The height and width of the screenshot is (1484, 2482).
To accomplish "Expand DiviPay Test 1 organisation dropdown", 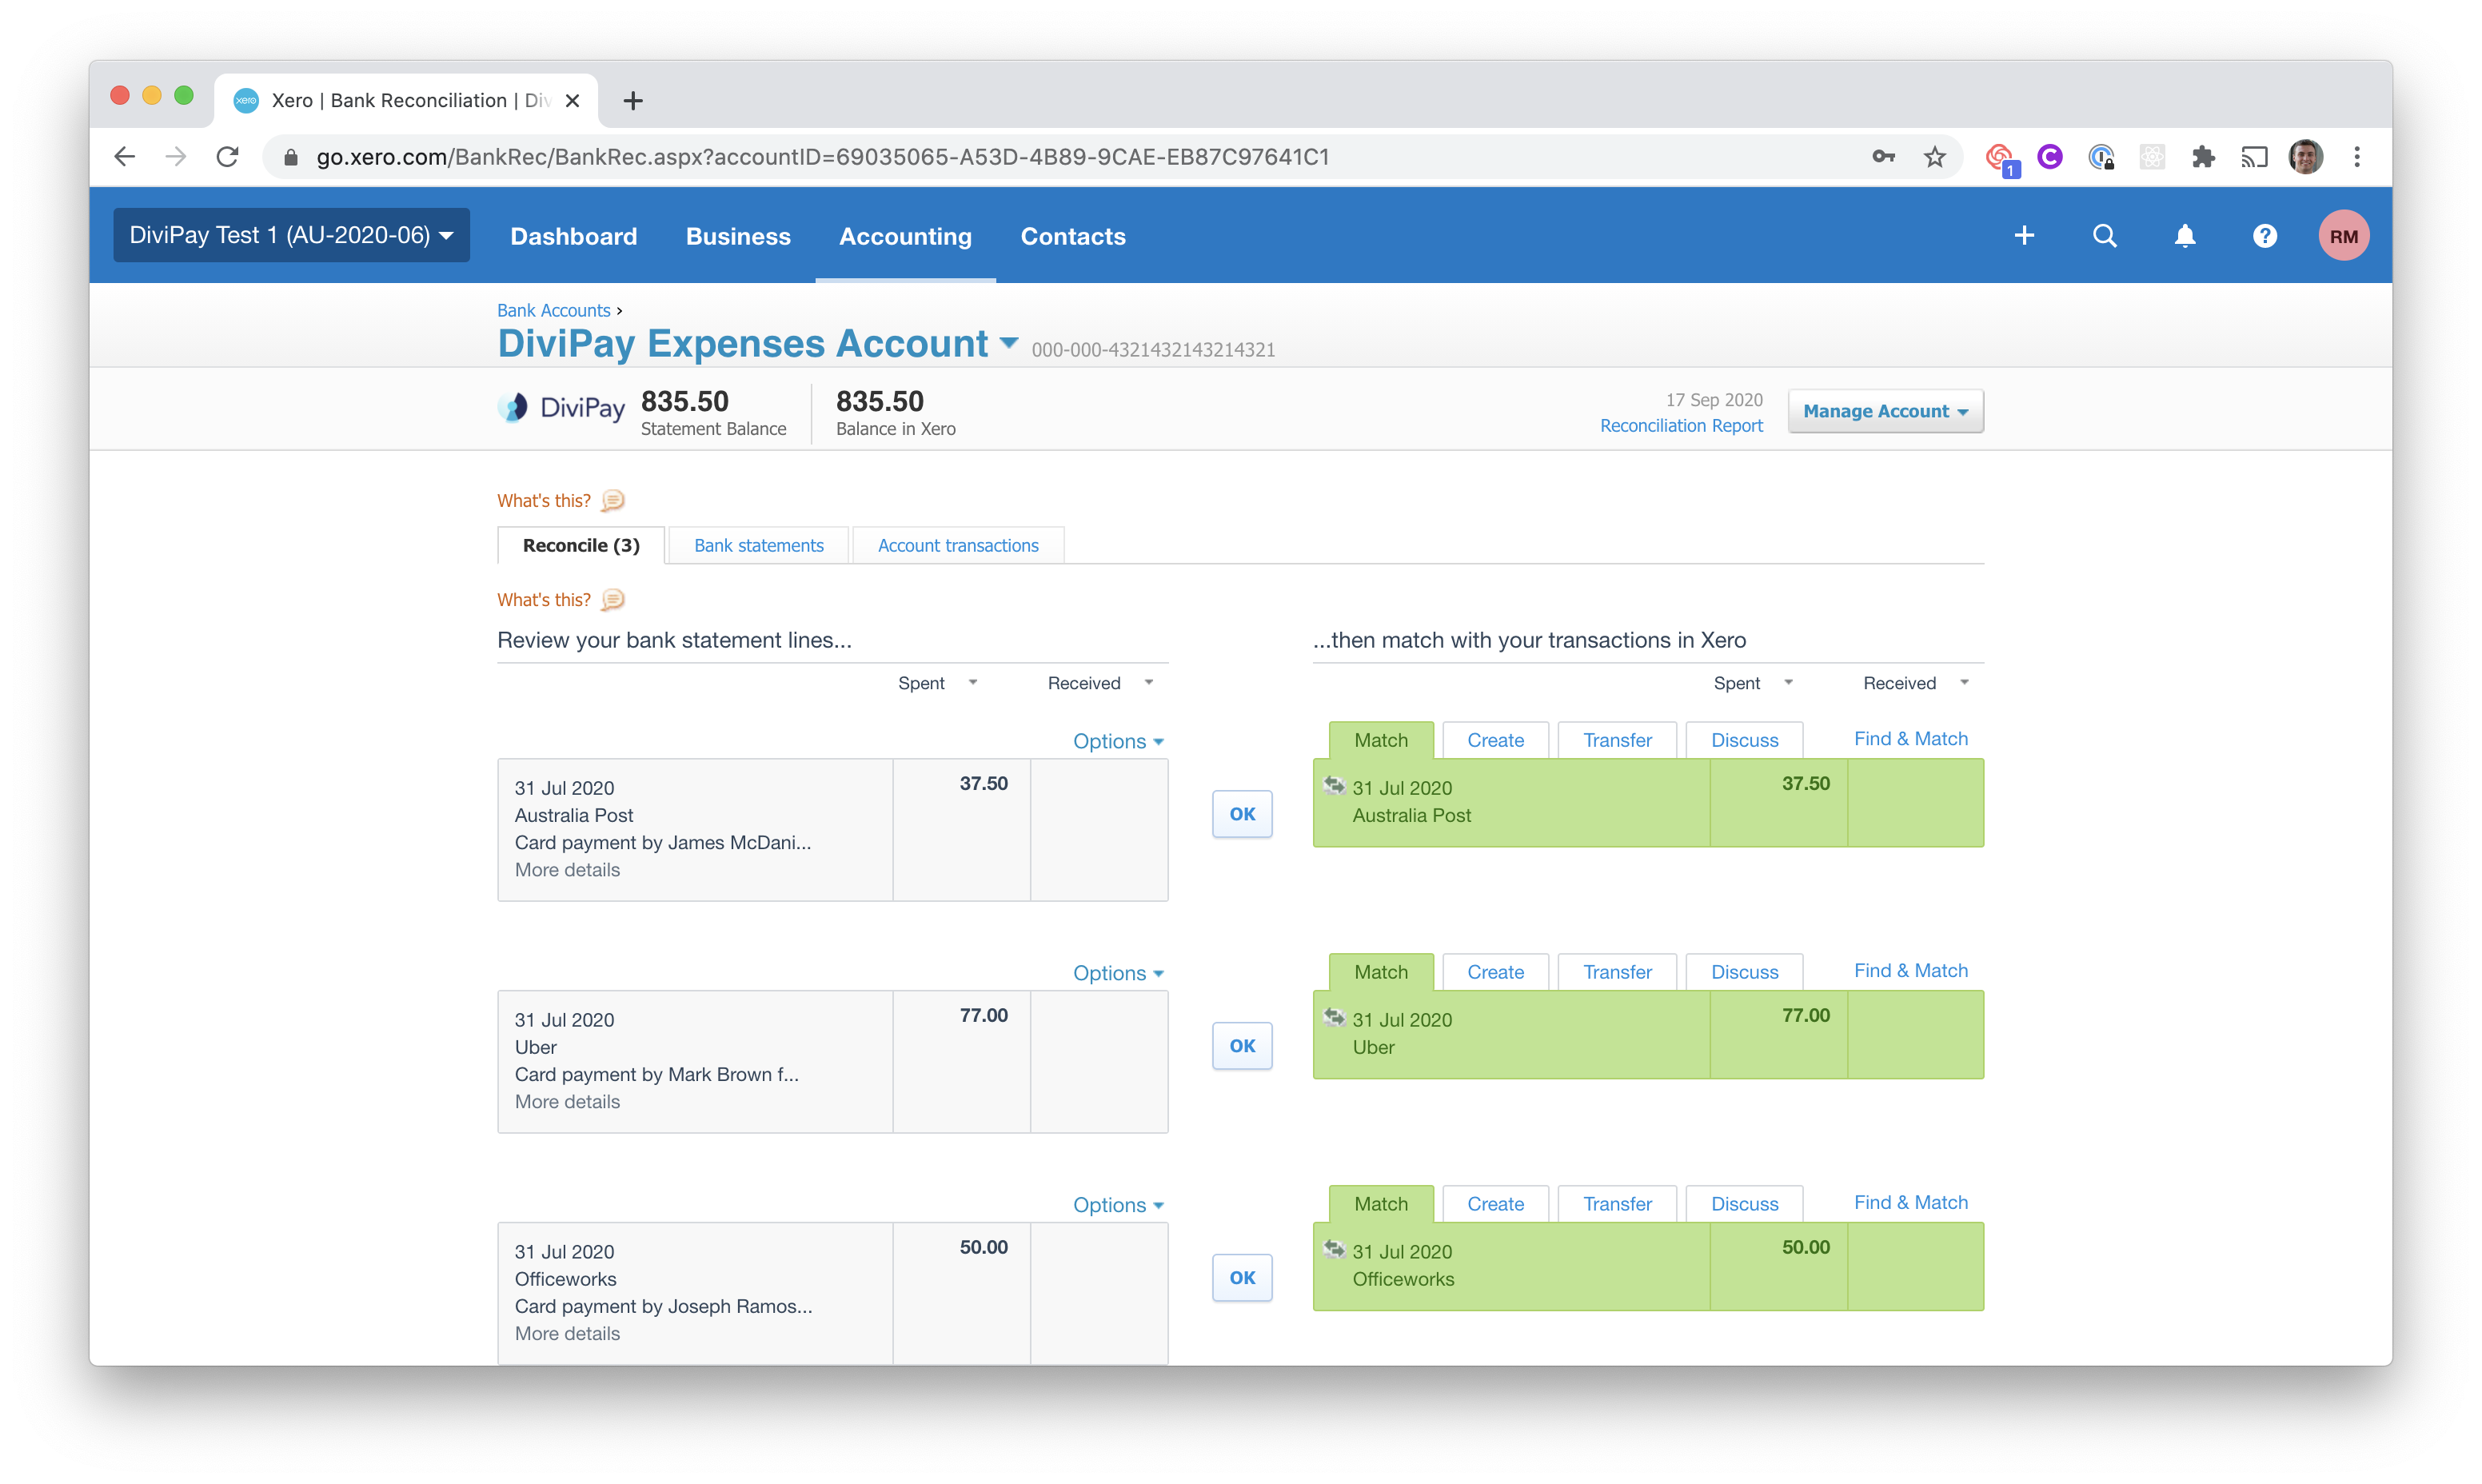I will [291, 235].
